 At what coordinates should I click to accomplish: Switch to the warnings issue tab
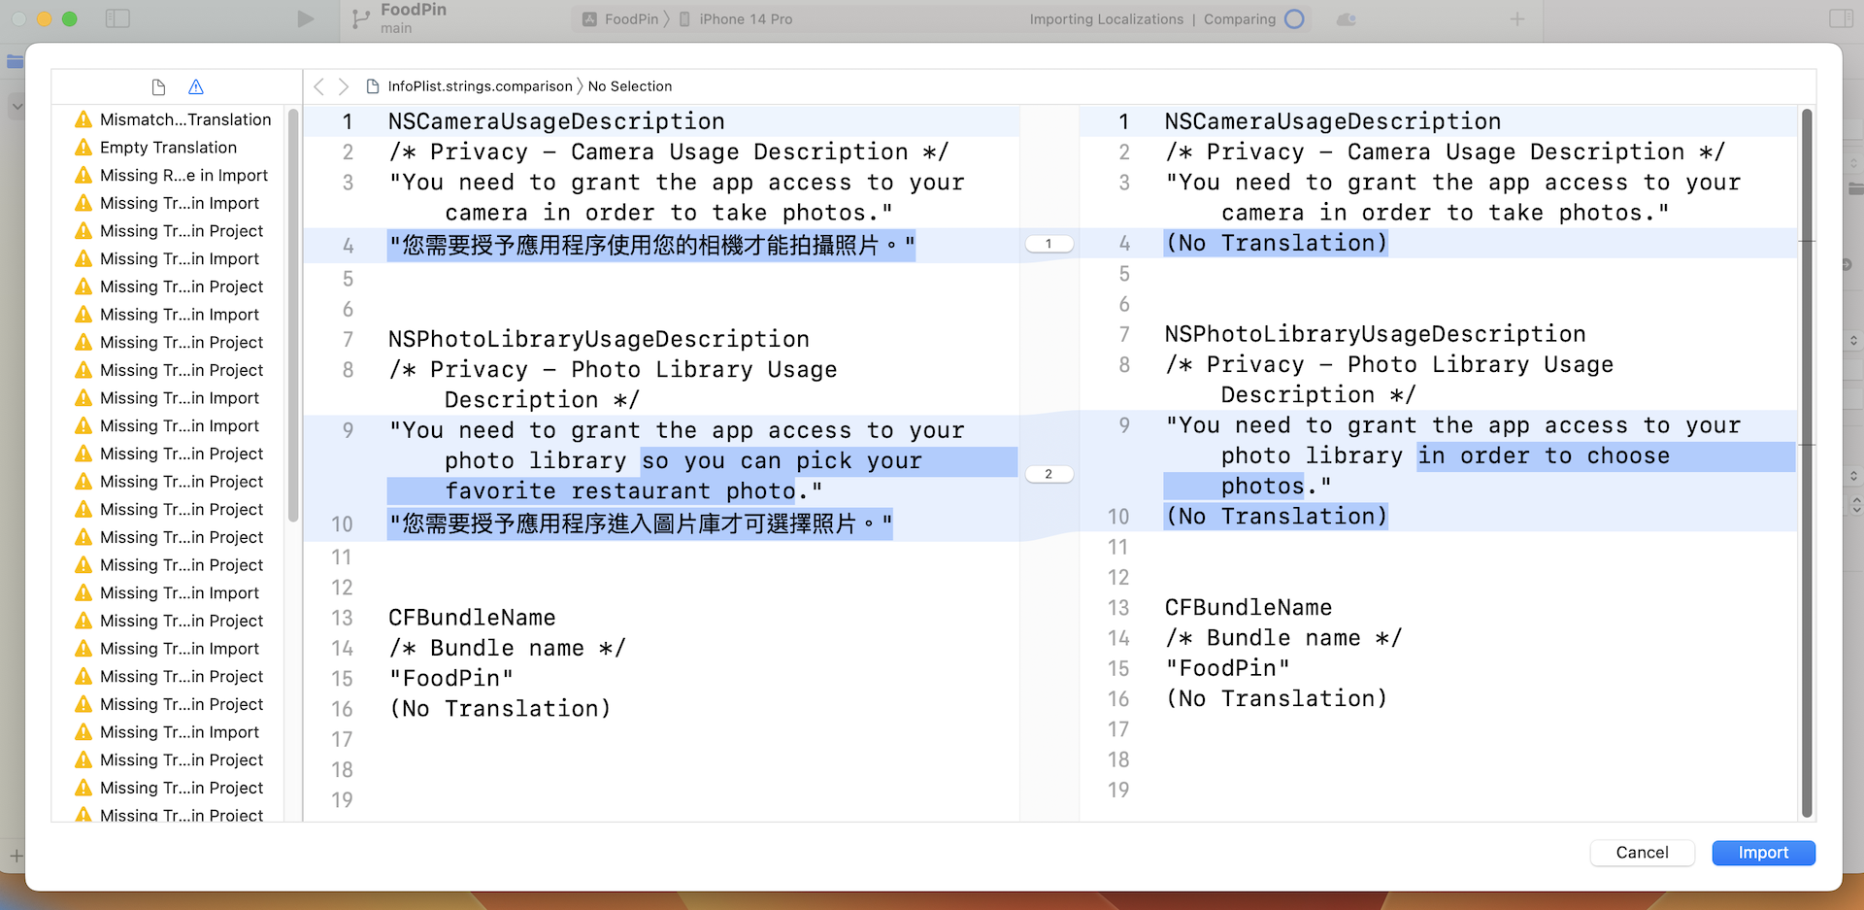(196, 87)
